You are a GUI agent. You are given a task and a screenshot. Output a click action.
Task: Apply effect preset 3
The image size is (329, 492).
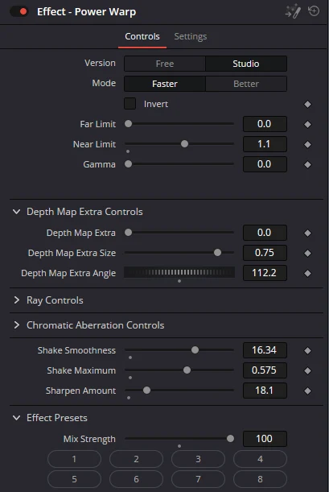click(x=198, y=459)
